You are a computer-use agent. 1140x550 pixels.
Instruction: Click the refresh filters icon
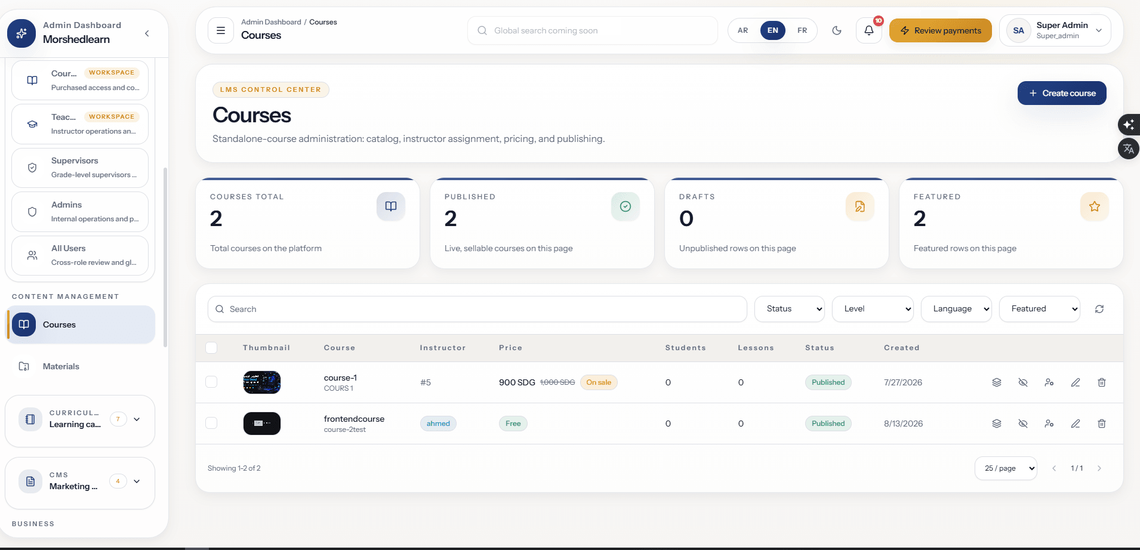point(1099,309)
